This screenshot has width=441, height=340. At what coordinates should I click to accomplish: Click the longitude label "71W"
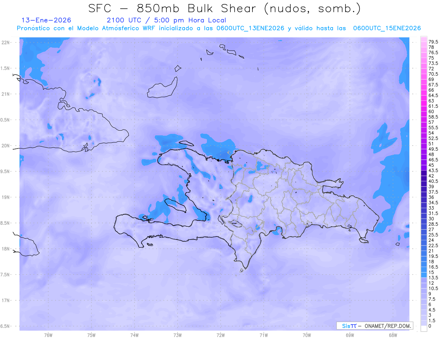[x=263, y=335]
